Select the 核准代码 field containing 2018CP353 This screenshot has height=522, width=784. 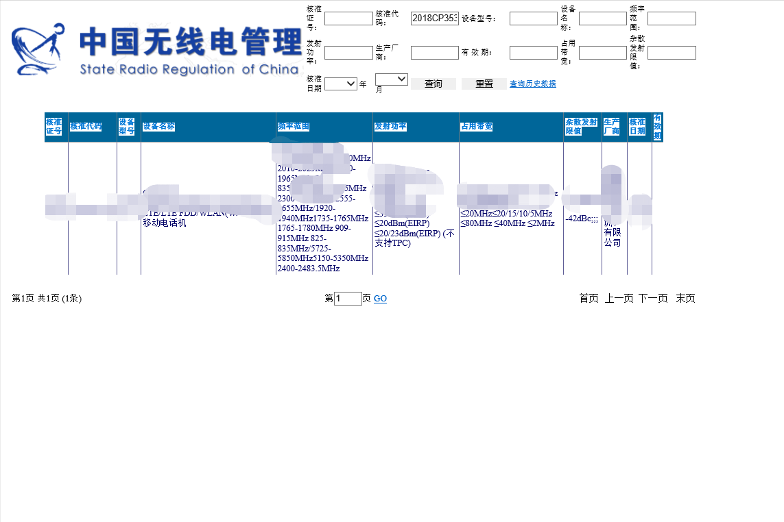434,18
